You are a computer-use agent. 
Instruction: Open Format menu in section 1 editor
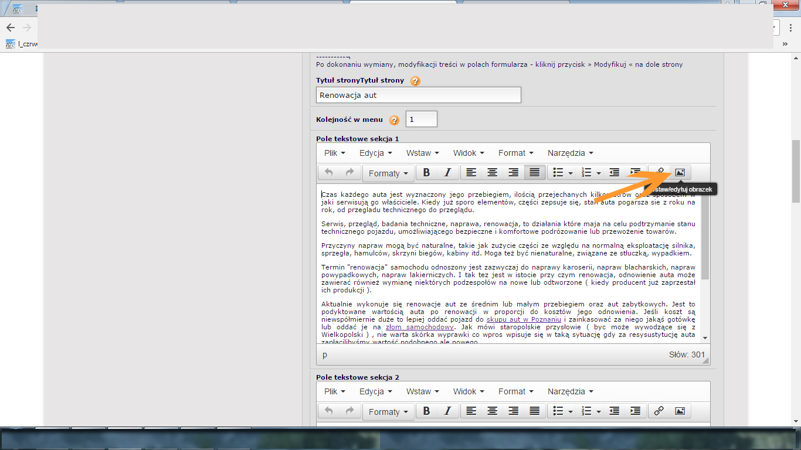[x=516, y=153]
